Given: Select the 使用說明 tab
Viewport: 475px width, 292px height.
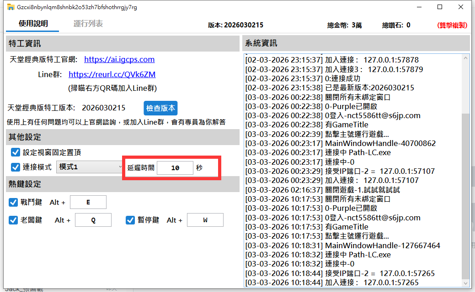Looking at the screenshot, I should point(33,24).
